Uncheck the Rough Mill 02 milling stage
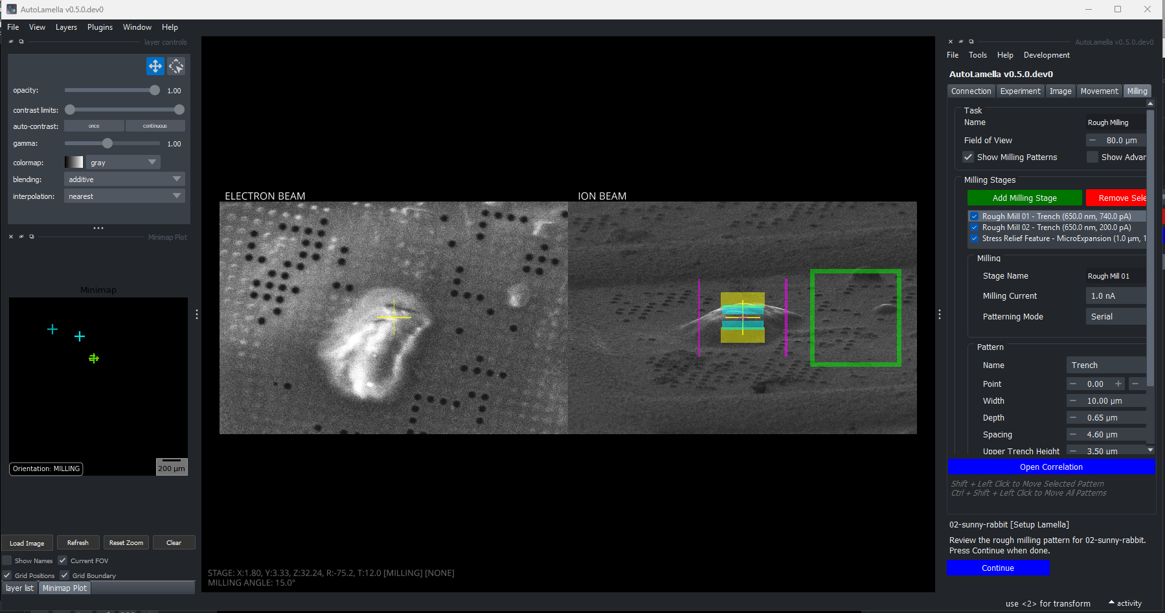The height and width of the screenshot is (613, 1165). tap(975, 227)
